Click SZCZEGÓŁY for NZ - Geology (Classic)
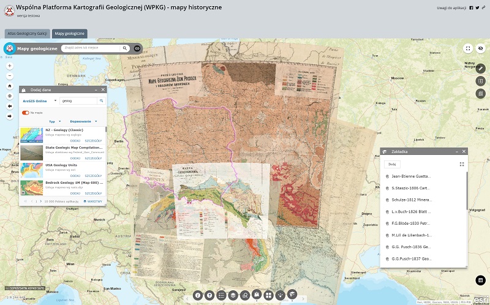The height and width of the screenshot is (305, 490). (x=94, y=141)
